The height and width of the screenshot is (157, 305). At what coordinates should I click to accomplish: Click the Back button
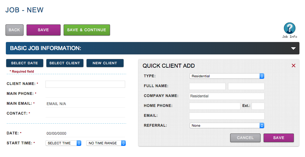[x=14, y=30]
